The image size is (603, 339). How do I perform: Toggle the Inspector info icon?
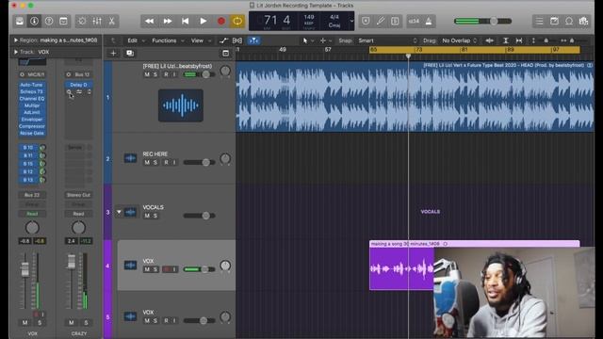tap(34, 21)
